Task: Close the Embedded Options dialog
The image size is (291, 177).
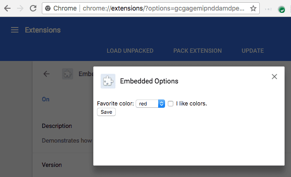Action: (x=274, y=77)
